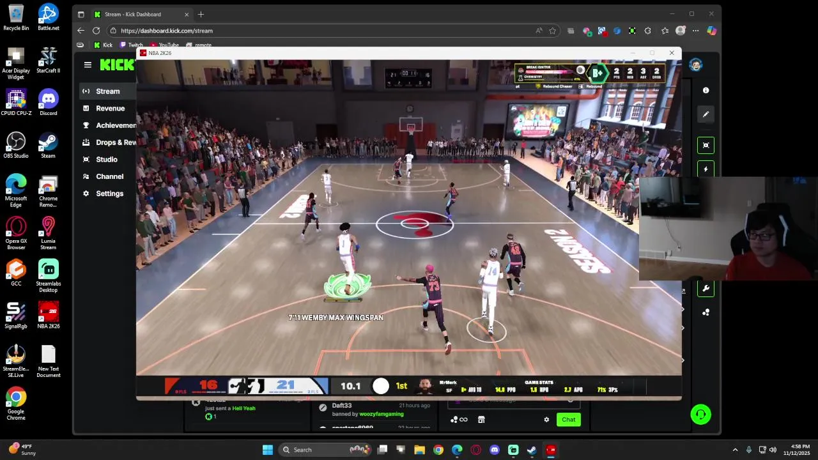Select the Battle.net desktop shortcut

[48, 18]
